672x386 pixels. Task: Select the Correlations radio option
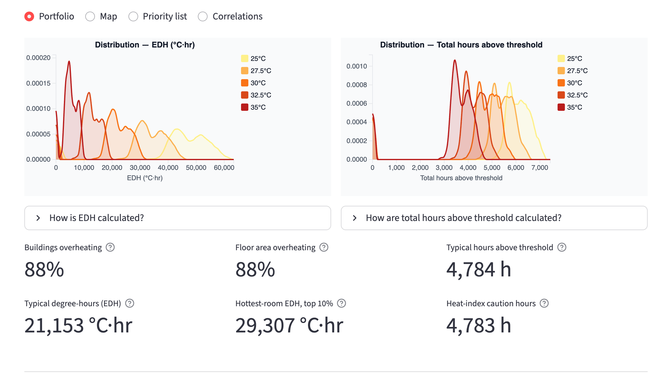203,16
